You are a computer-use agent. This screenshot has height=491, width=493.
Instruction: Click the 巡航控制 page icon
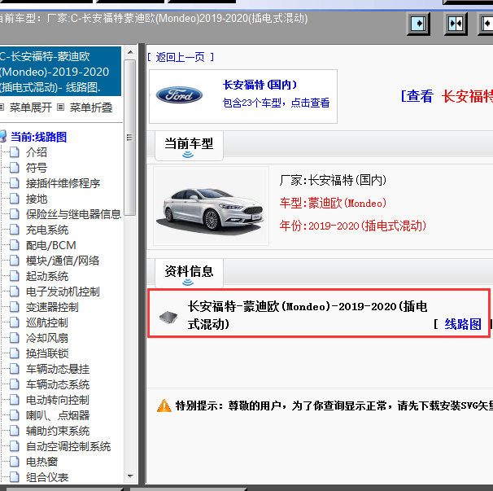click(15, 322)
